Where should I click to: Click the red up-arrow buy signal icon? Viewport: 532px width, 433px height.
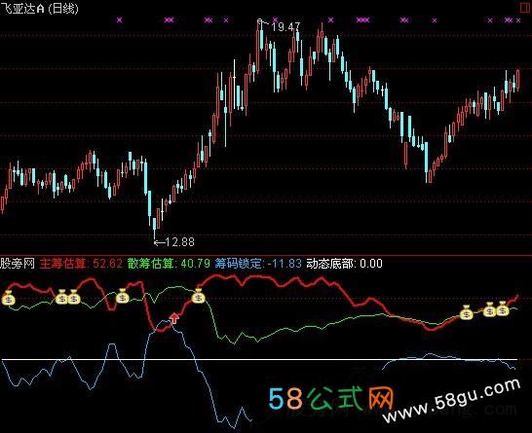(x=174, y=318)
